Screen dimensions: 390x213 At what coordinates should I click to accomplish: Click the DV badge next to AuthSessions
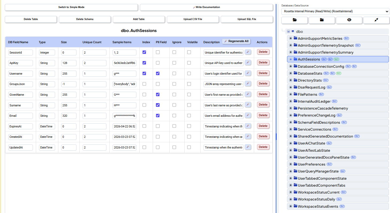pyautogui.click(x=324, y=59)
